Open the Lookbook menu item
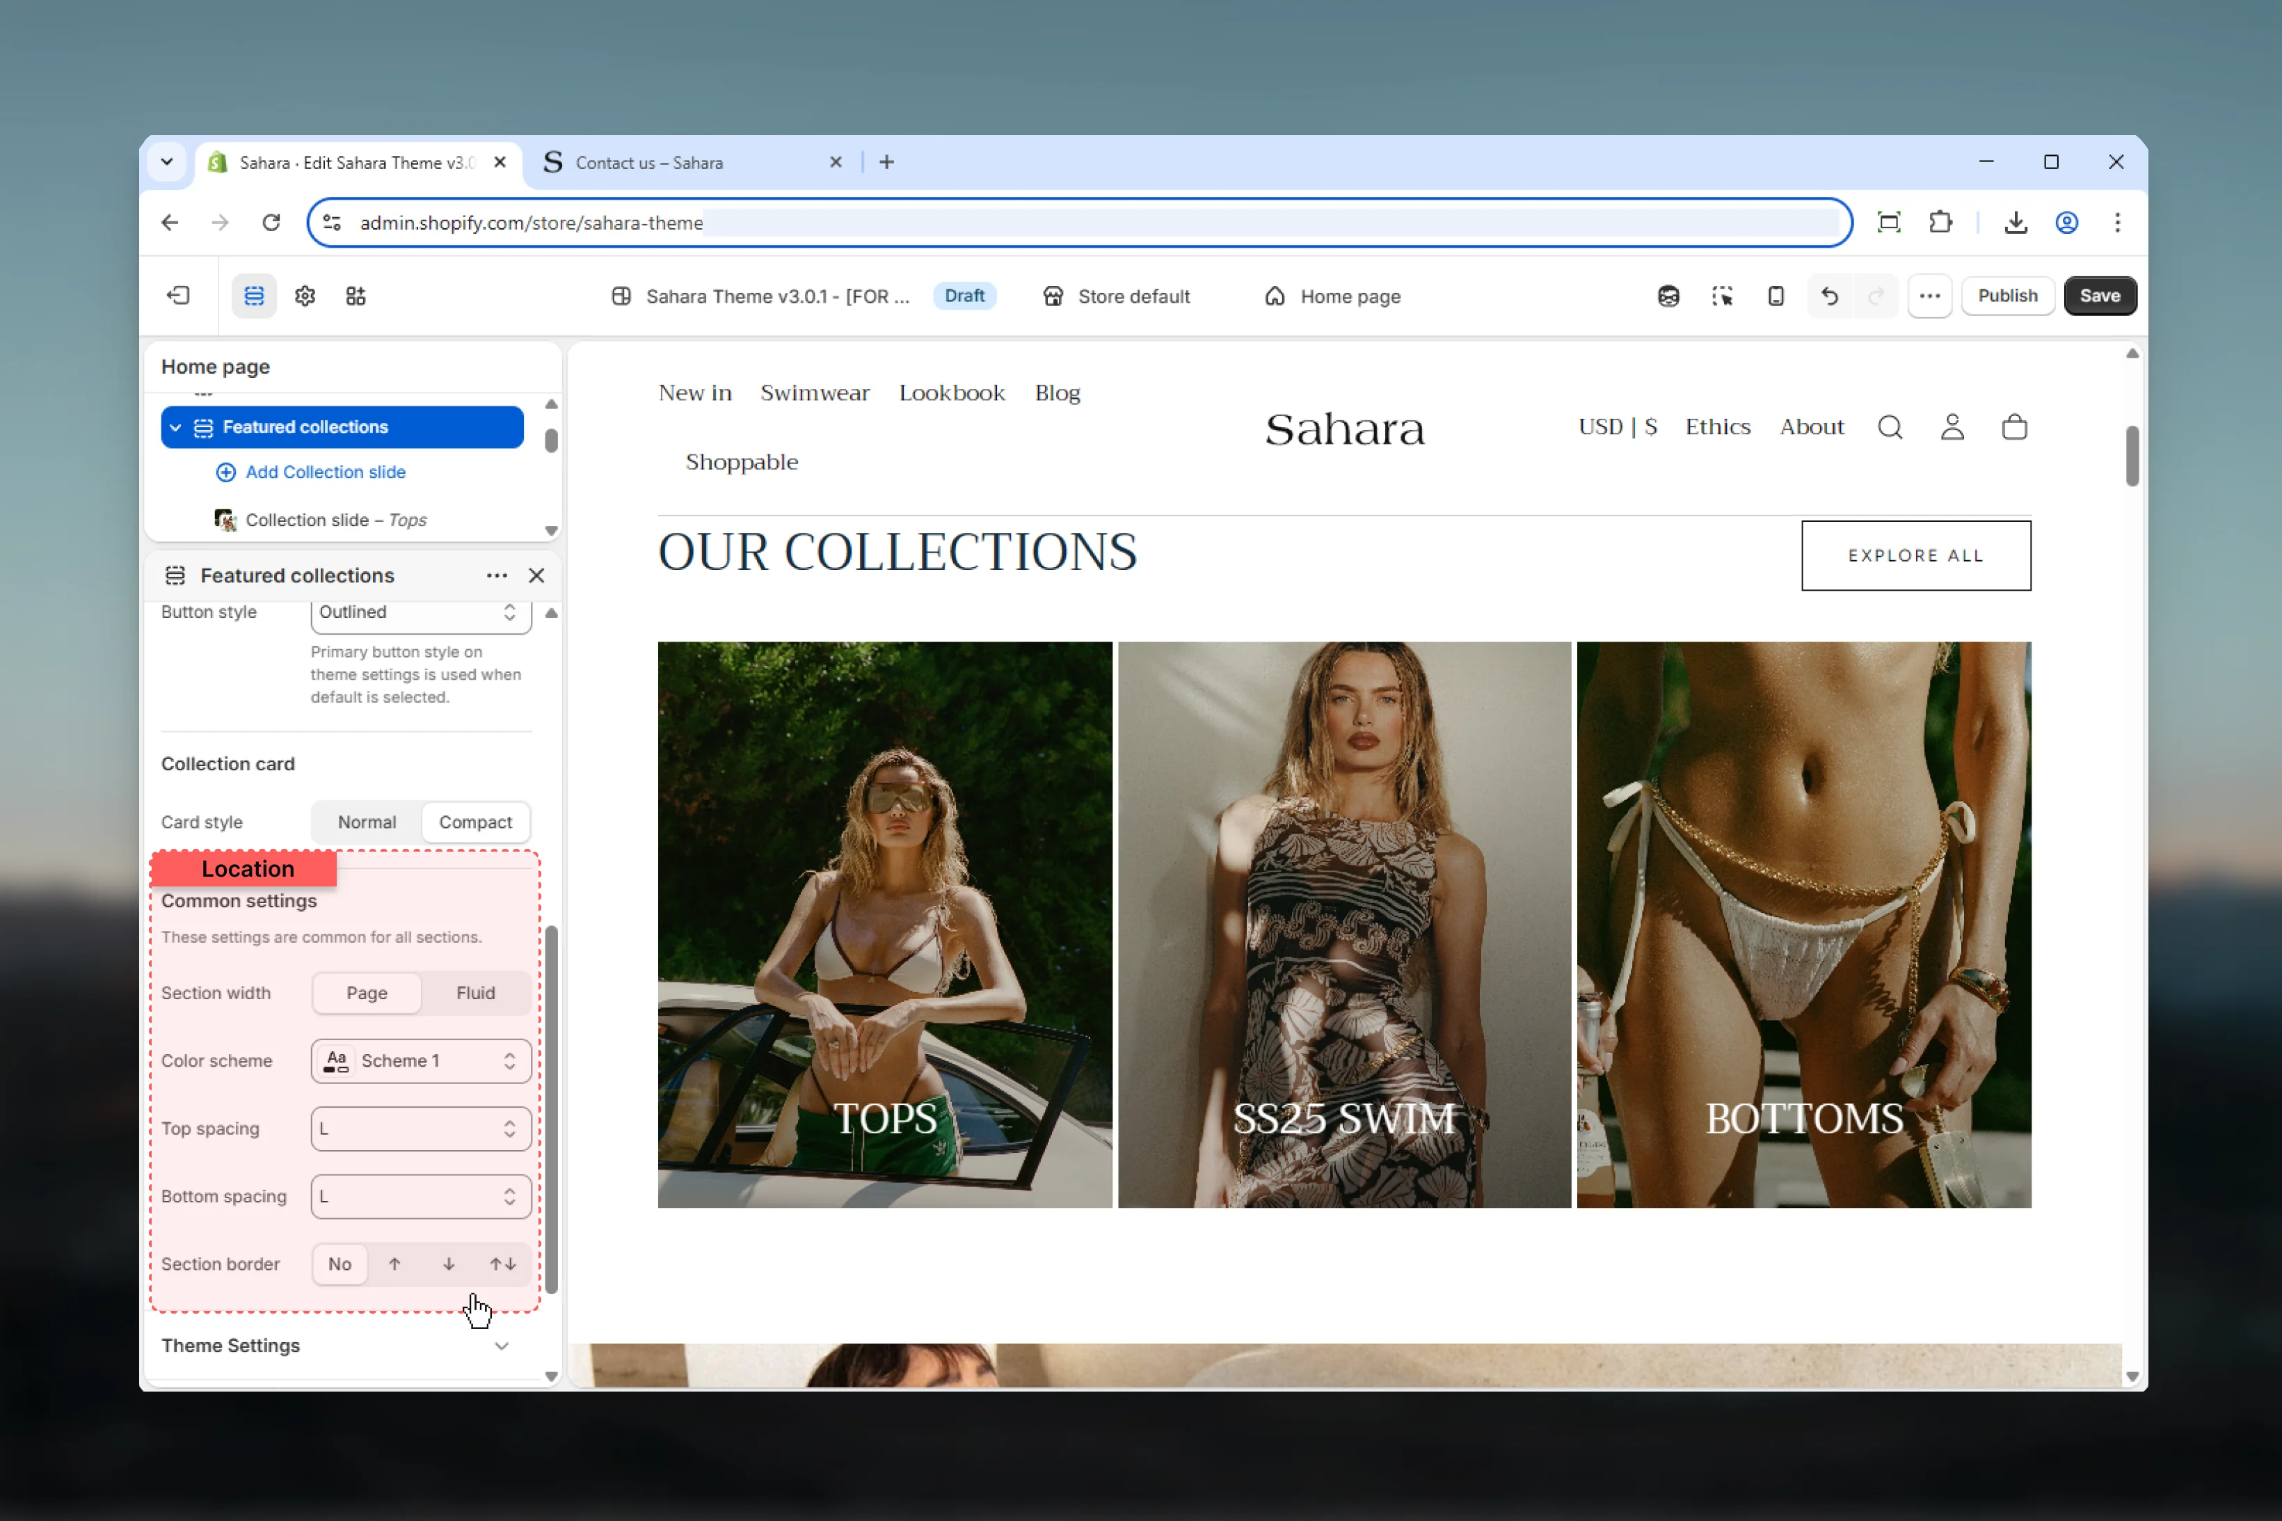 [x=951, y=393]
